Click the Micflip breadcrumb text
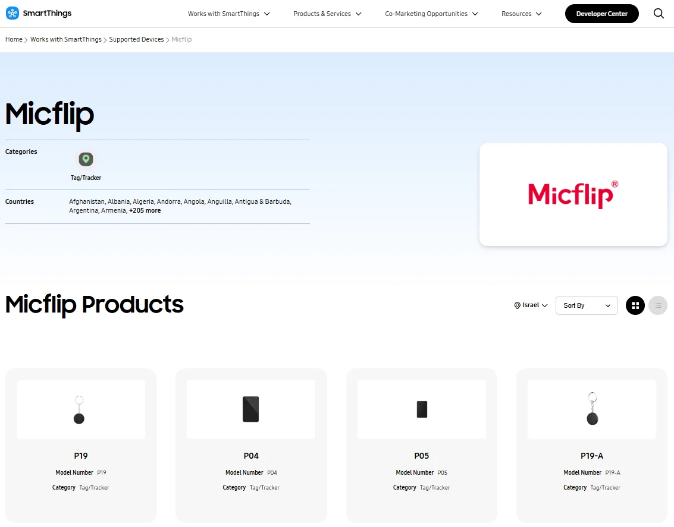Image resolution: width=674 pixels, height=527 pixels. (181, 39)
